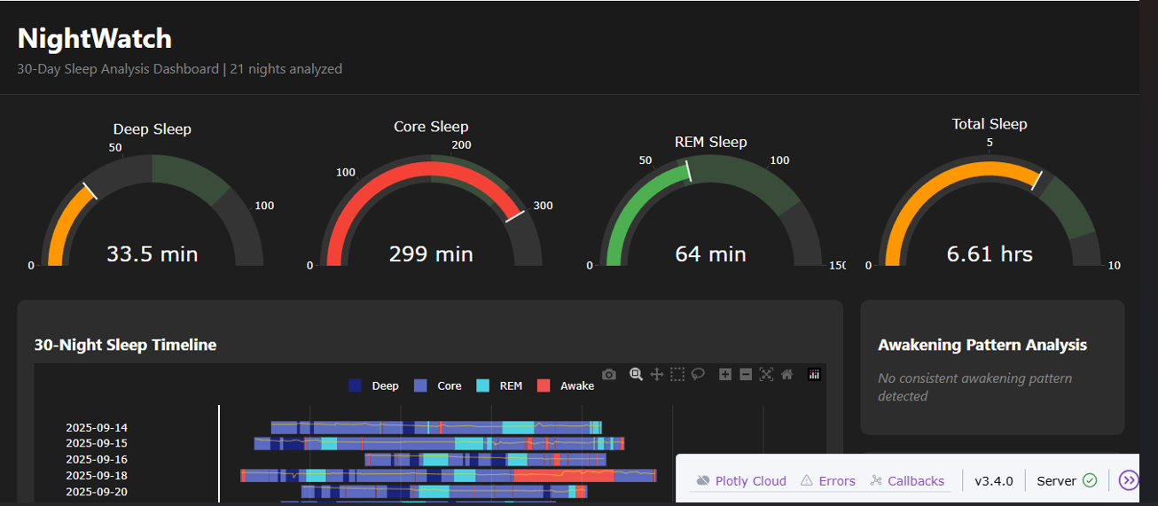
Task: Toggle the REM trace in legend
Action: (x=499, y=386)
